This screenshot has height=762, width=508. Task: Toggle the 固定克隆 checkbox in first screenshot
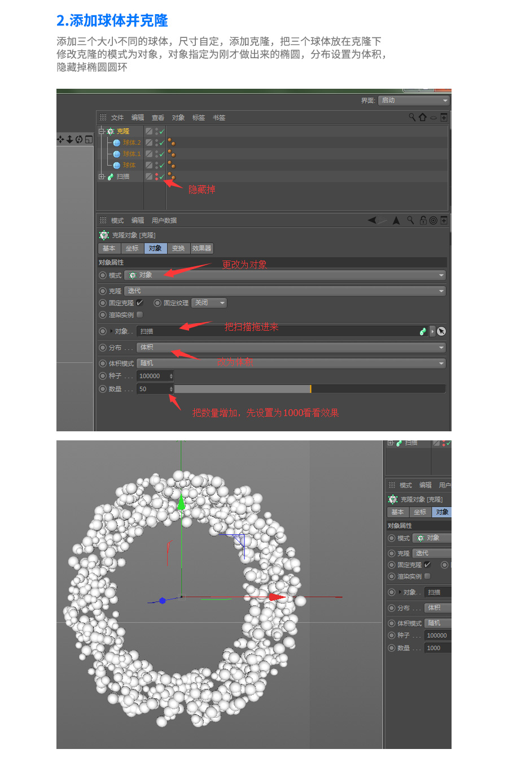[x=139, y=303]
